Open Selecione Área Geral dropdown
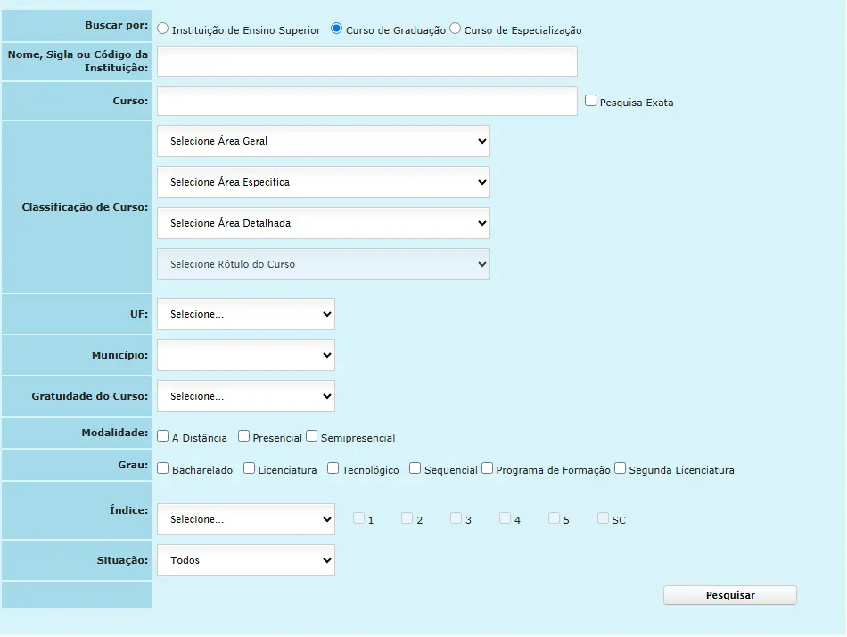 (324, 141)
